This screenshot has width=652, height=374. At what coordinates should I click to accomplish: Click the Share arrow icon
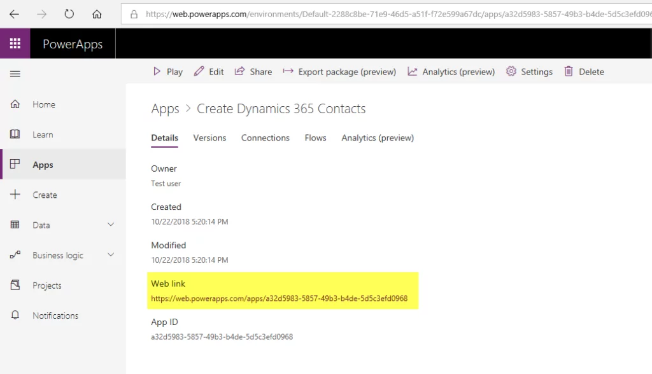[x=239, y=71]
